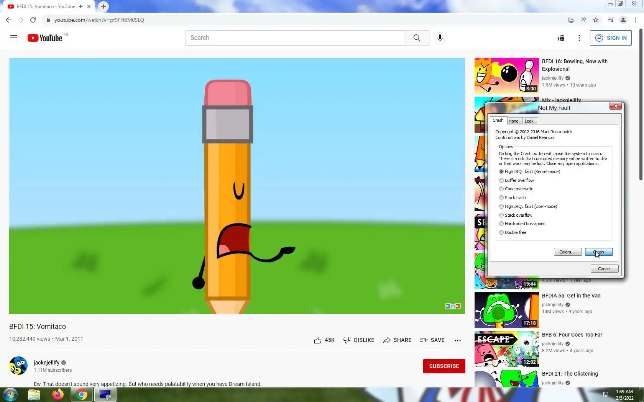Click the Chrome address bar URL
The width and height of the screenshot is (644, 402).
pyautogui.click(x=99, y=20)
